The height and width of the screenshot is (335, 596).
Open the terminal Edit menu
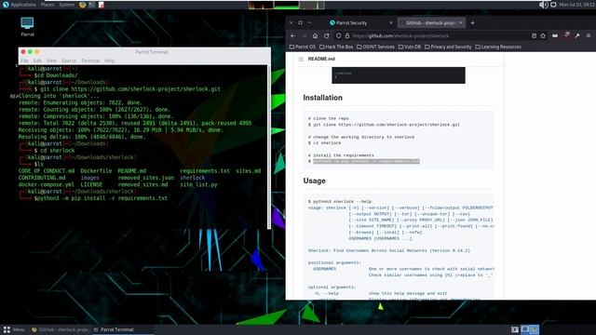coord(37,60)
